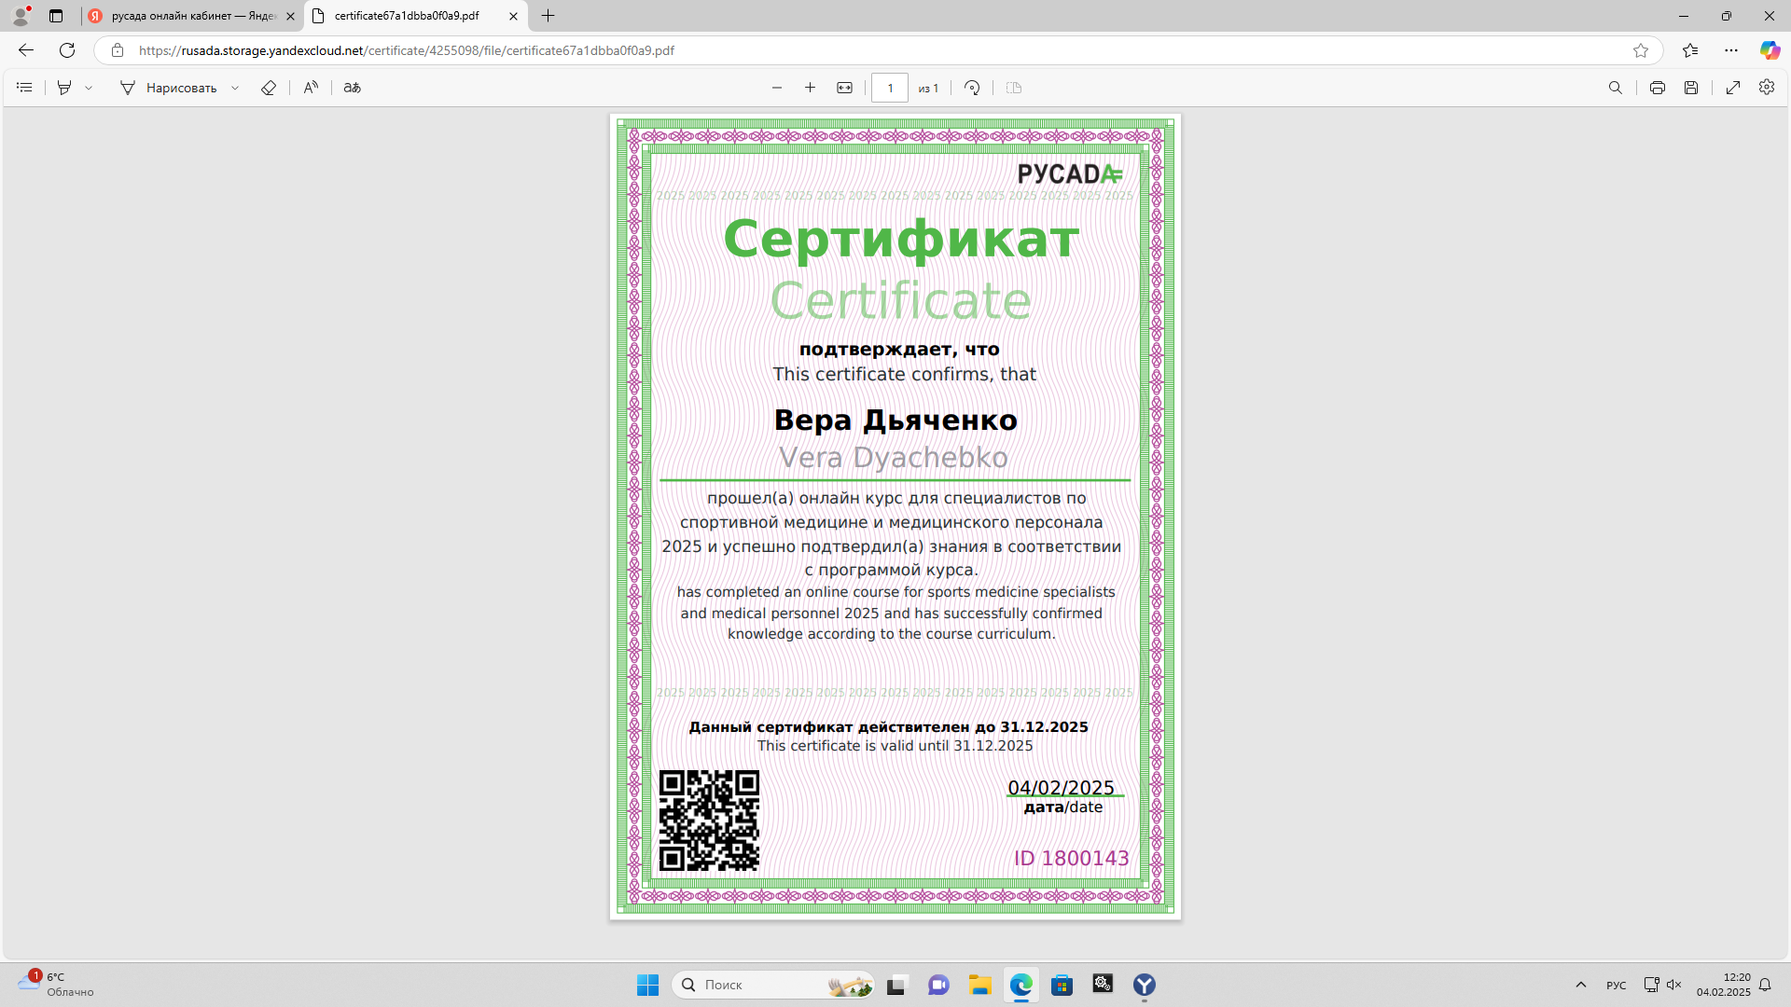The height and width of the screenshot is (1007, 1791).
Task: Open the Windows Start menu
Action: pyautogui.click(x=647, y=985)
